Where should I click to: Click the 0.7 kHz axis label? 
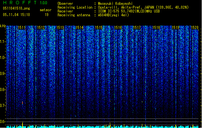pyautogui.click(x=3, y=106)
